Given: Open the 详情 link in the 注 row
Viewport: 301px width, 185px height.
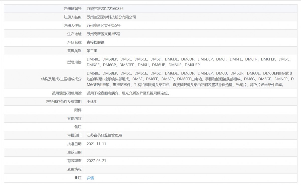Looking at the screenshot, I should click(x=90, y=178).
